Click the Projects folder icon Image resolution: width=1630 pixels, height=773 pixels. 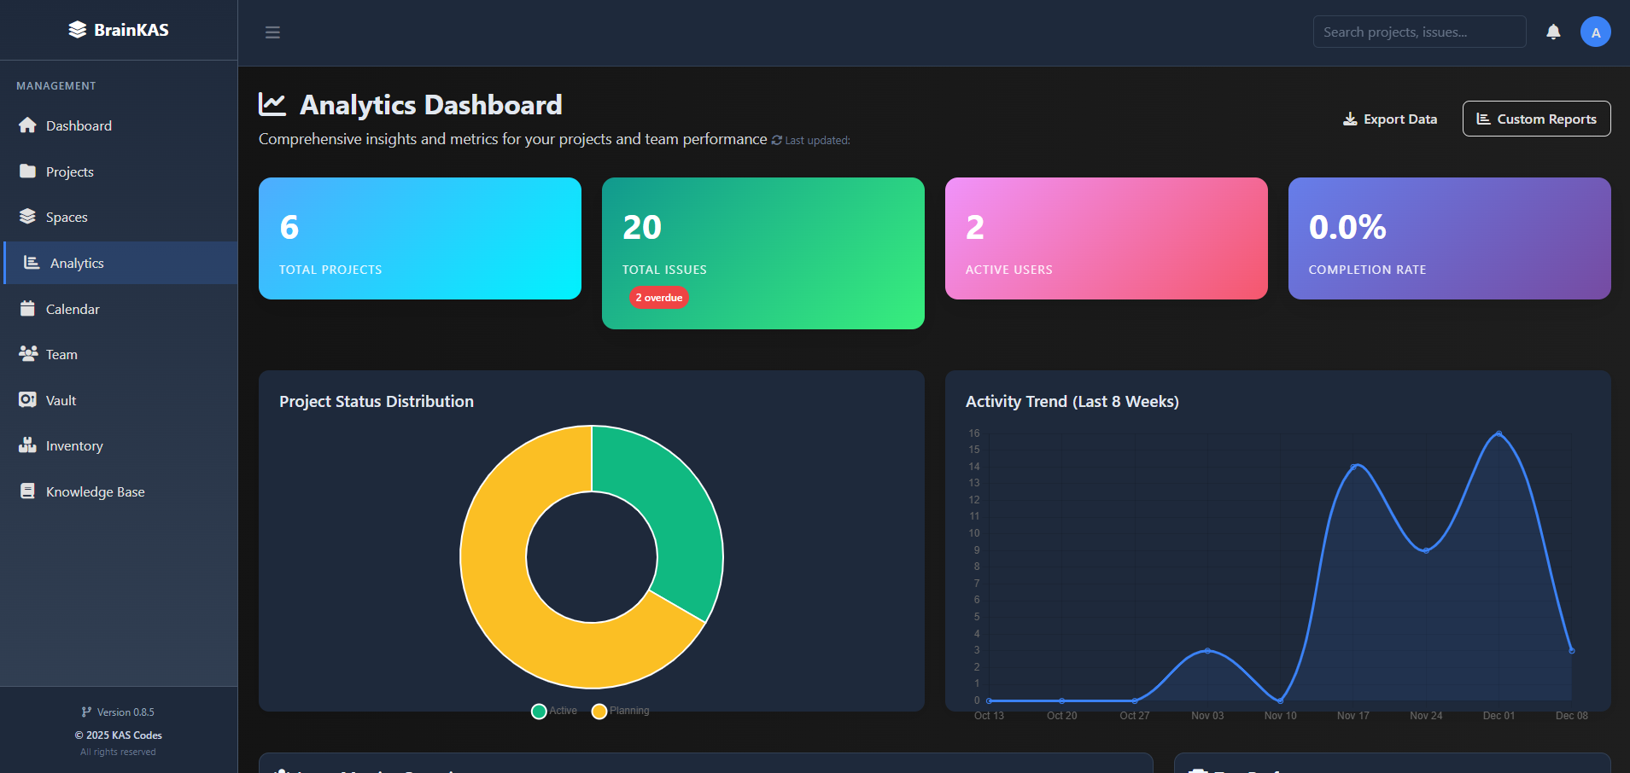tap(28, 171)
